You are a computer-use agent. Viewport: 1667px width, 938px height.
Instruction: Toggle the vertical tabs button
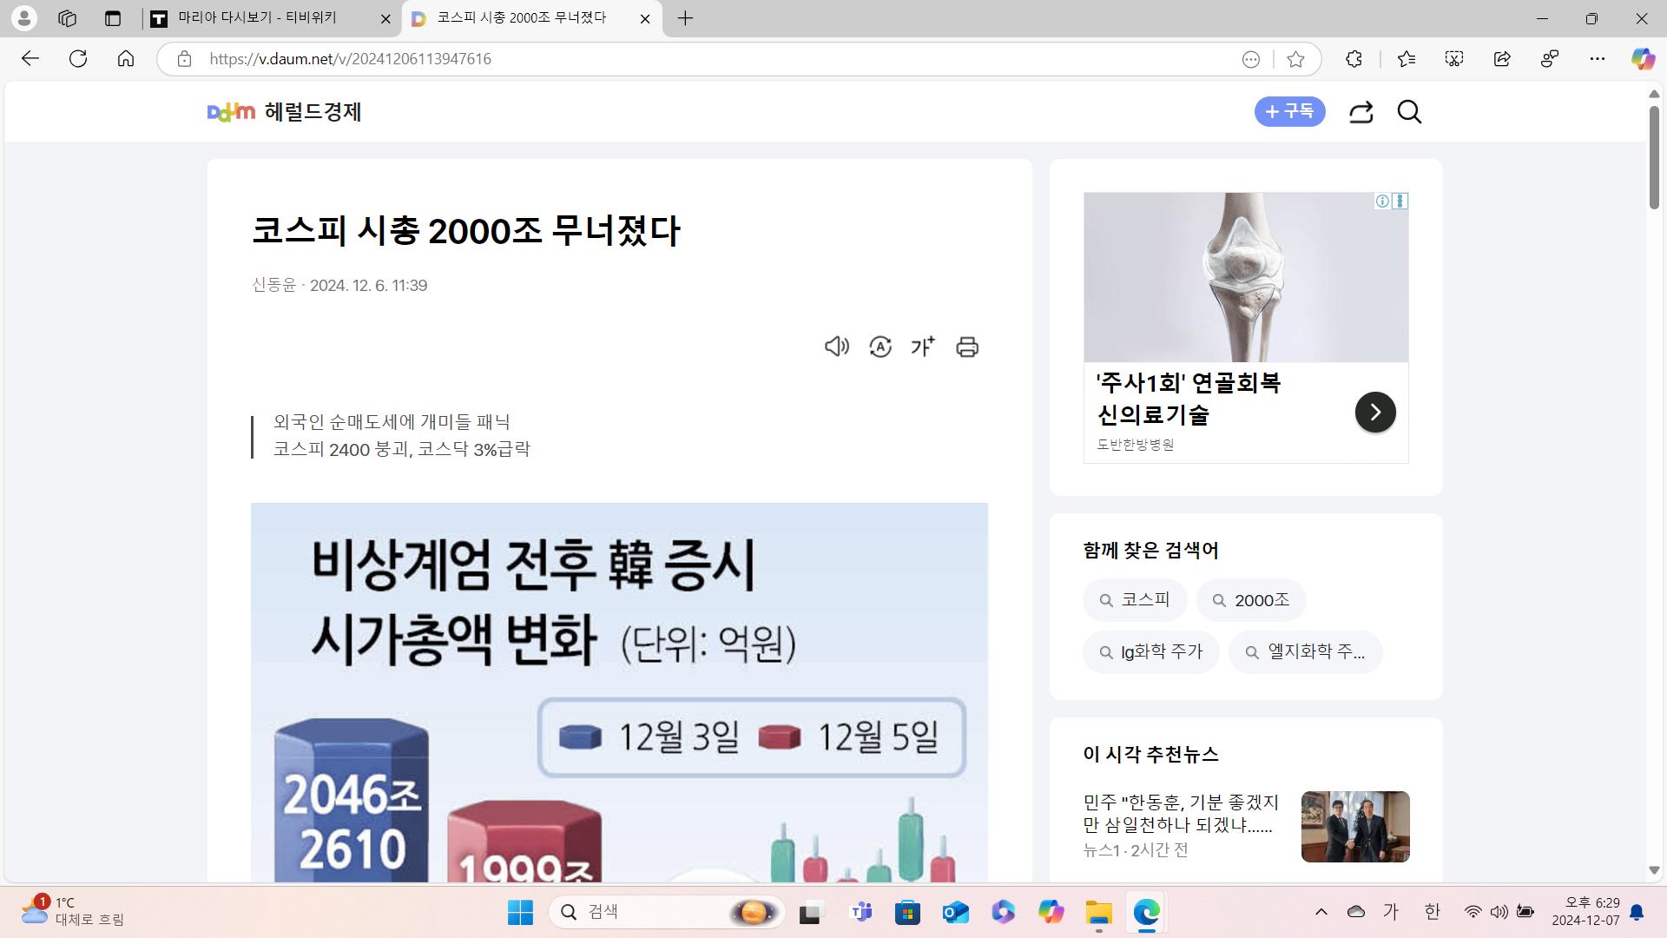pyautogui.click(x=113, y=18)
